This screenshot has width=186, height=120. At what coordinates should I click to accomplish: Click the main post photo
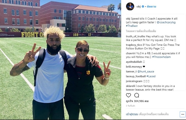(60, 60)
